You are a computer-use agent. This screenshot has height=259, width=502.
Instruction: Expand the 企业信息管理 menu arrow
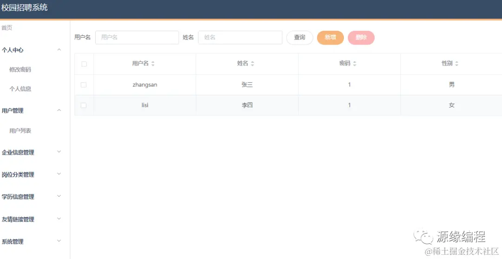[x=59, y=152]
